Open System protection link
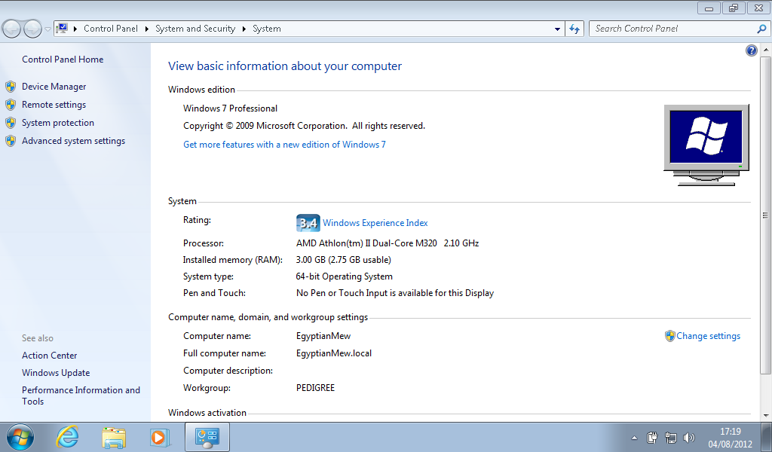Screen dimensions: 772x452 pos(57,123)
